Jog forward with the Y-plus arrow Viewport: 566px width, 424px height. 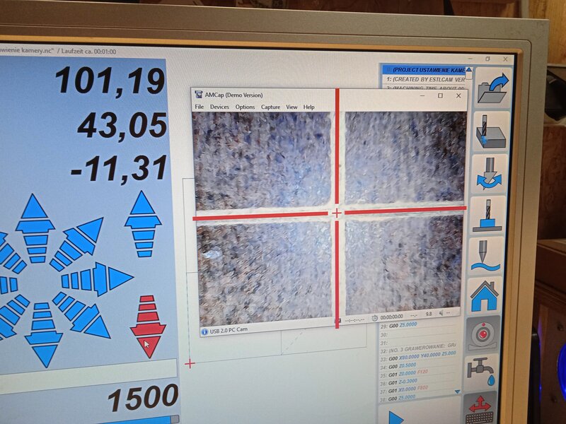pos(35,228)
